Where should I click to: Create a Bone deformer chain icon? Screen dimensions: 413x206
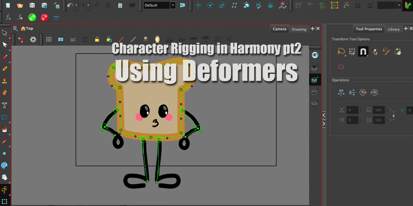point(311,5)
